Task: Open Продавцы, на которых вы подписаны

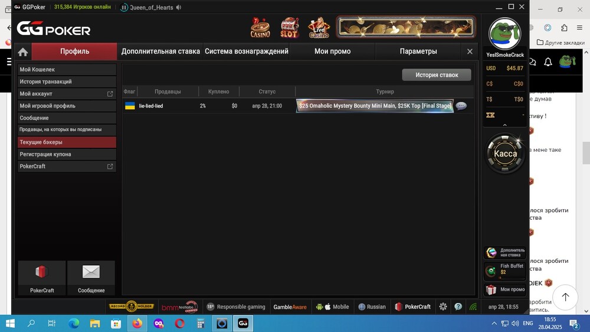Action: click(67, 129)
